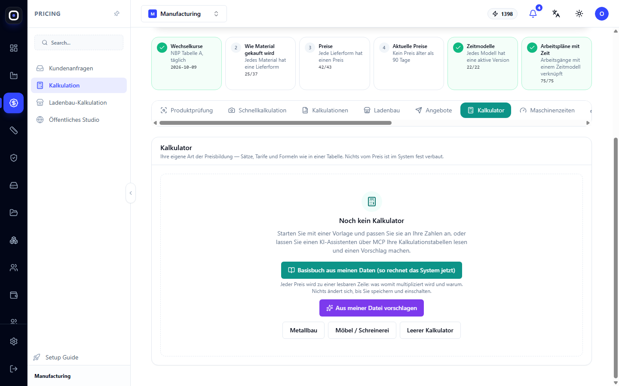Screen dimensions: 619x386
Task: Open Kundenanfragen in the sidebar
Action: (x=79, y=68)
